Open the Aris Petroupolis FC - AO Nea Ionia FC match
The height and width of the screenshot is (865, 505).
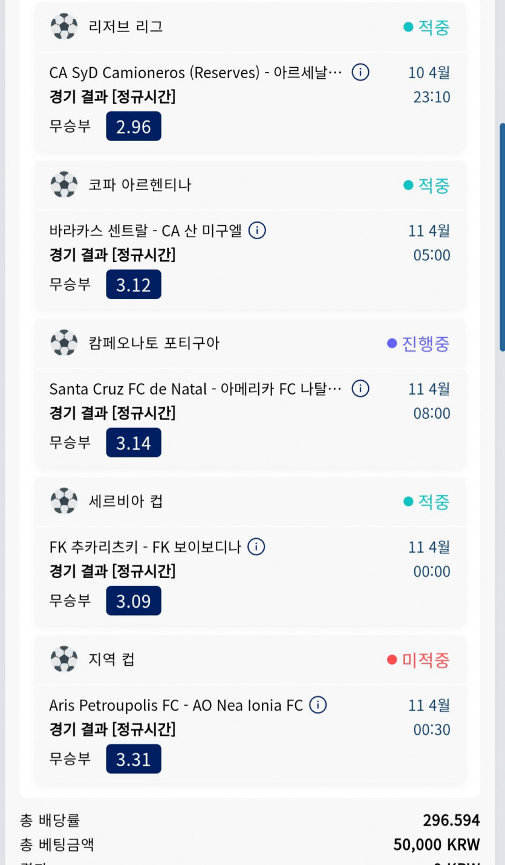point(176,705)
